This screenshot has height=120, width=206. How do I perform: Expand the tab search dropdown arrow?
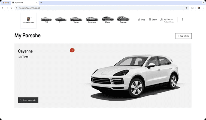[203, 3]
